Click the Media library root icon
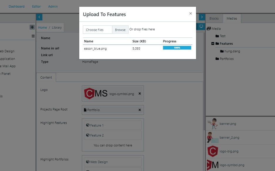This screenshot has height=171, width=275. tap(208, 28)
